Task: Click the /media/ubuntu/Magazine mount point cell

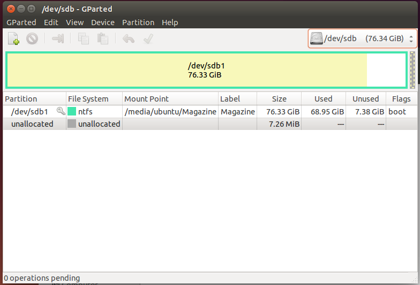Action: (x=170, y=111)
